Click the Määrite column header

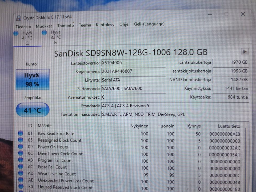(x=45, y=126)
